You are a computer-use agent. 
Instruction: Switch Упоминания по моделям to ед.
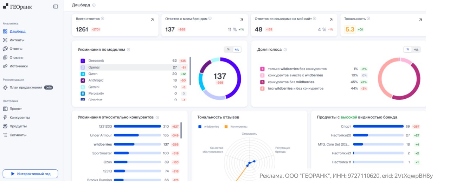pyautogui.click(x=237, y=49)
